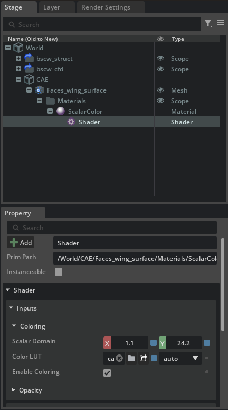Uncheck the Enable Coloring checkbox
Viewport: 228px width, 410px height.
point(107,372)
